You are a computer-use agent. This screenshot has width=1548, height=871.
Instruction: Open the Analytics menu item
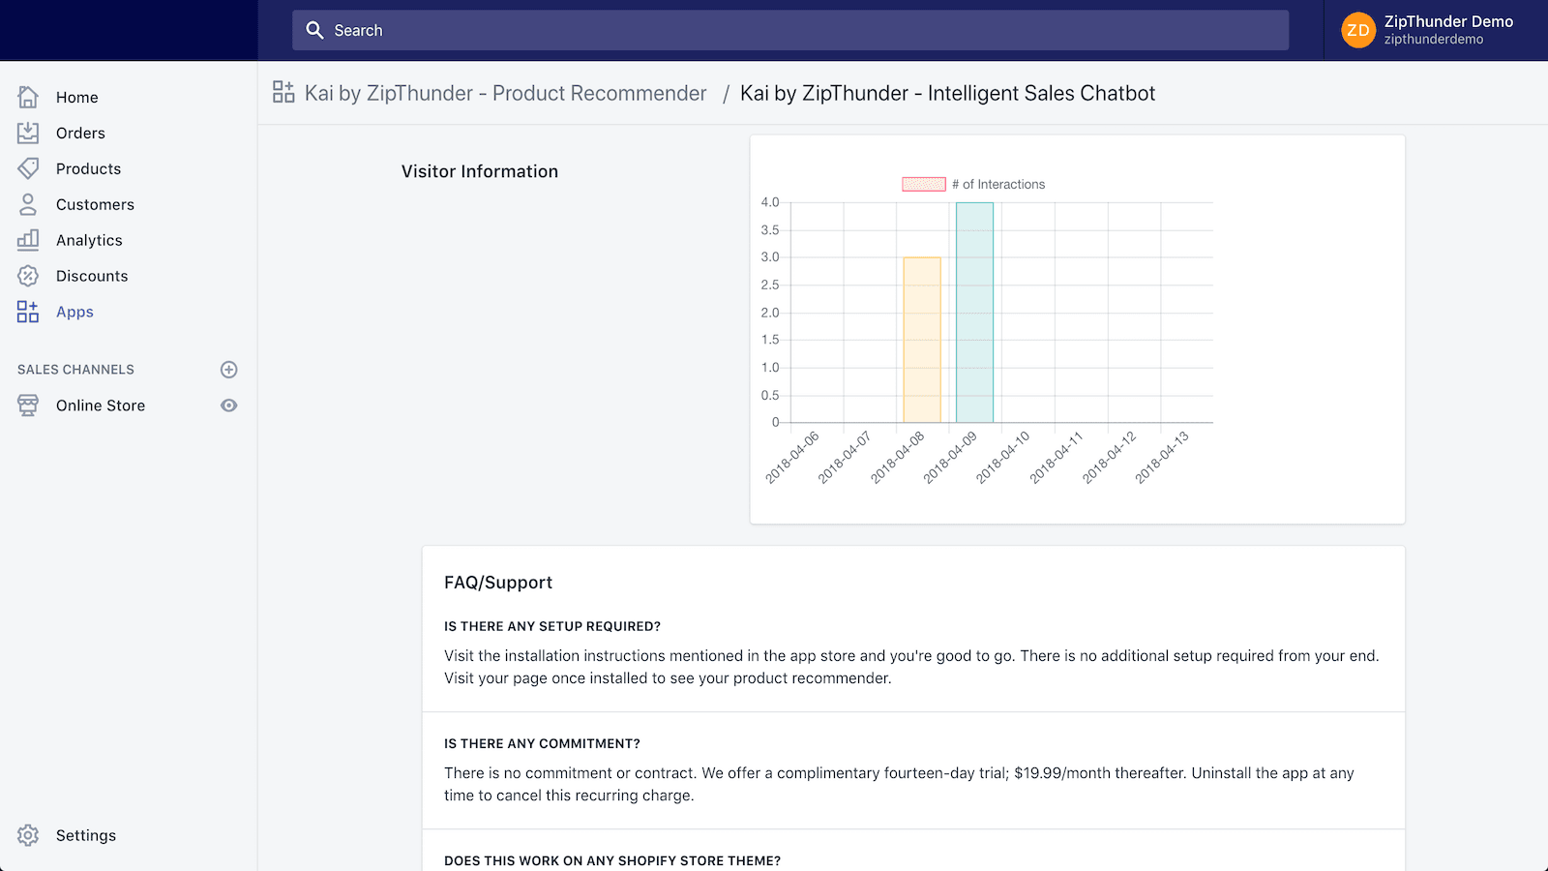coord(89,240)
